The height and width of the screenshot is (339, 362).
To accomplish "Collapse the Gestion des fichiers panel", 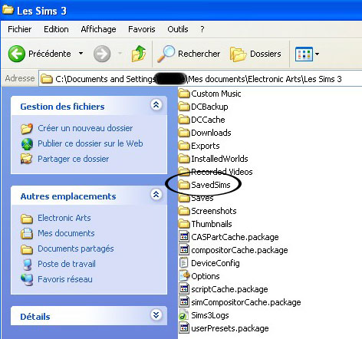I will (156, 105).
